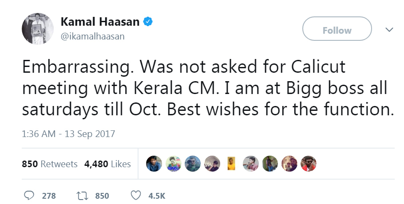Open liker avatar of man holding microphone
The height and width of the screenshot is (204, 404).
click(250, 164)
